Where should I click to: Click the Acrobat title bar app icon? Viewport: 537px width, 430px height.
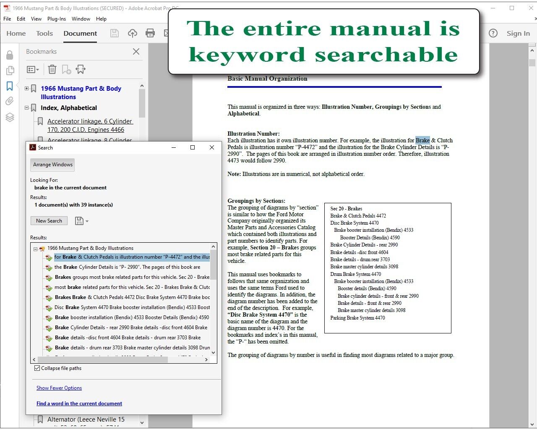coord(7,8)
